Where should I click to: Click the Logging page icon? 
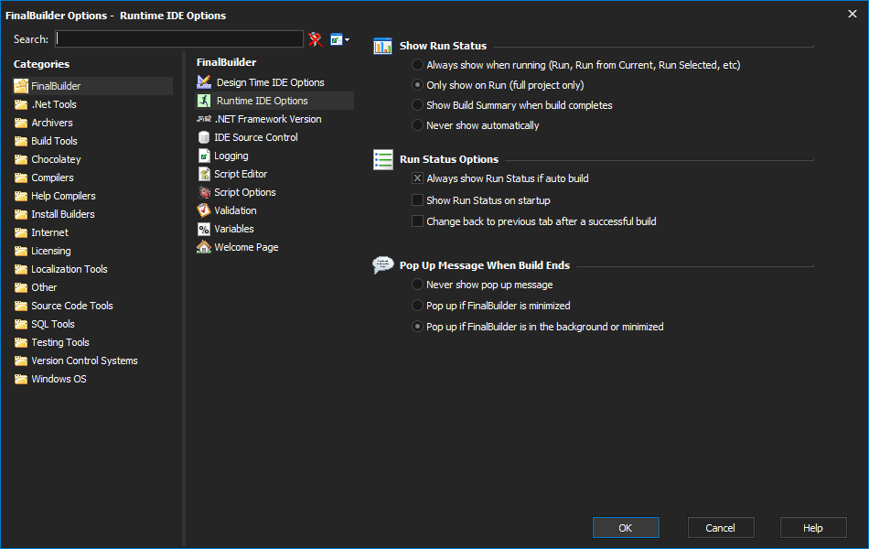click(204, 156)
